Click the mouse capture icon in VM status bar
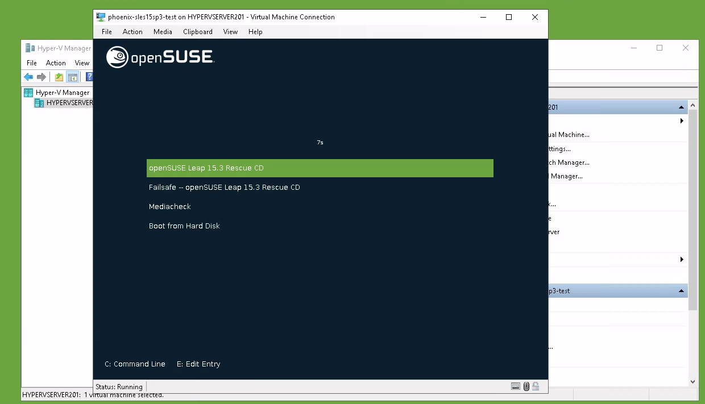This screenshot has width=705, height=404. tap(526, 386)
